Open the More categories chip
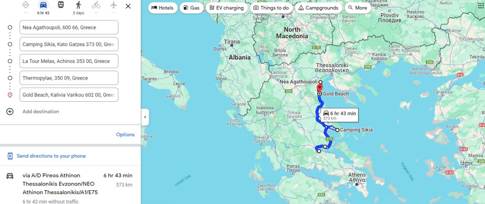Viewport: 485px width, 204px height. pyautogui.click(x=358, y=8)
